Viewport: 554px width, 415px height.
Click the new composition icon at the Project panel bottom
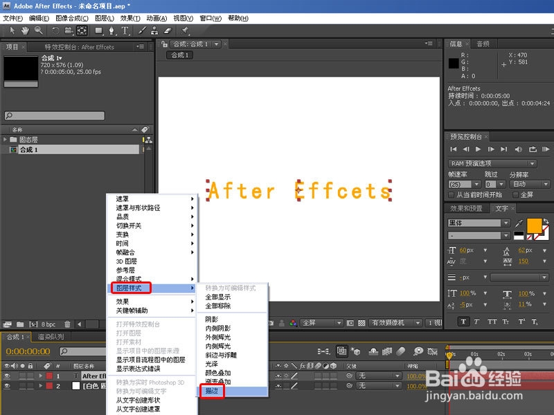click(x=33, y=324)
